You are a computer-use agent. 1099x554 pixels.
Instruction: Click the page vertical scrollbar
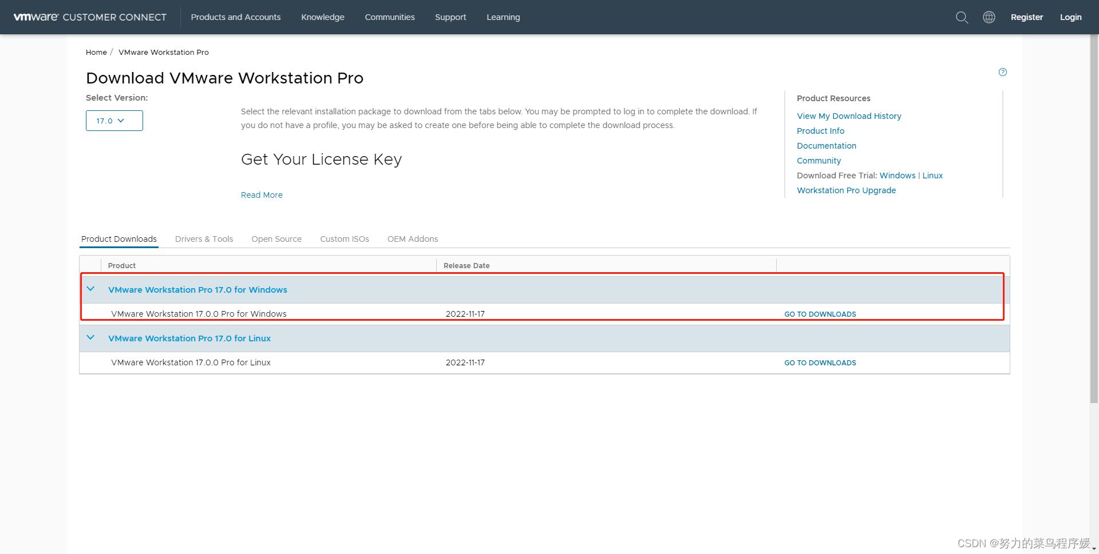coord(1094,218)
